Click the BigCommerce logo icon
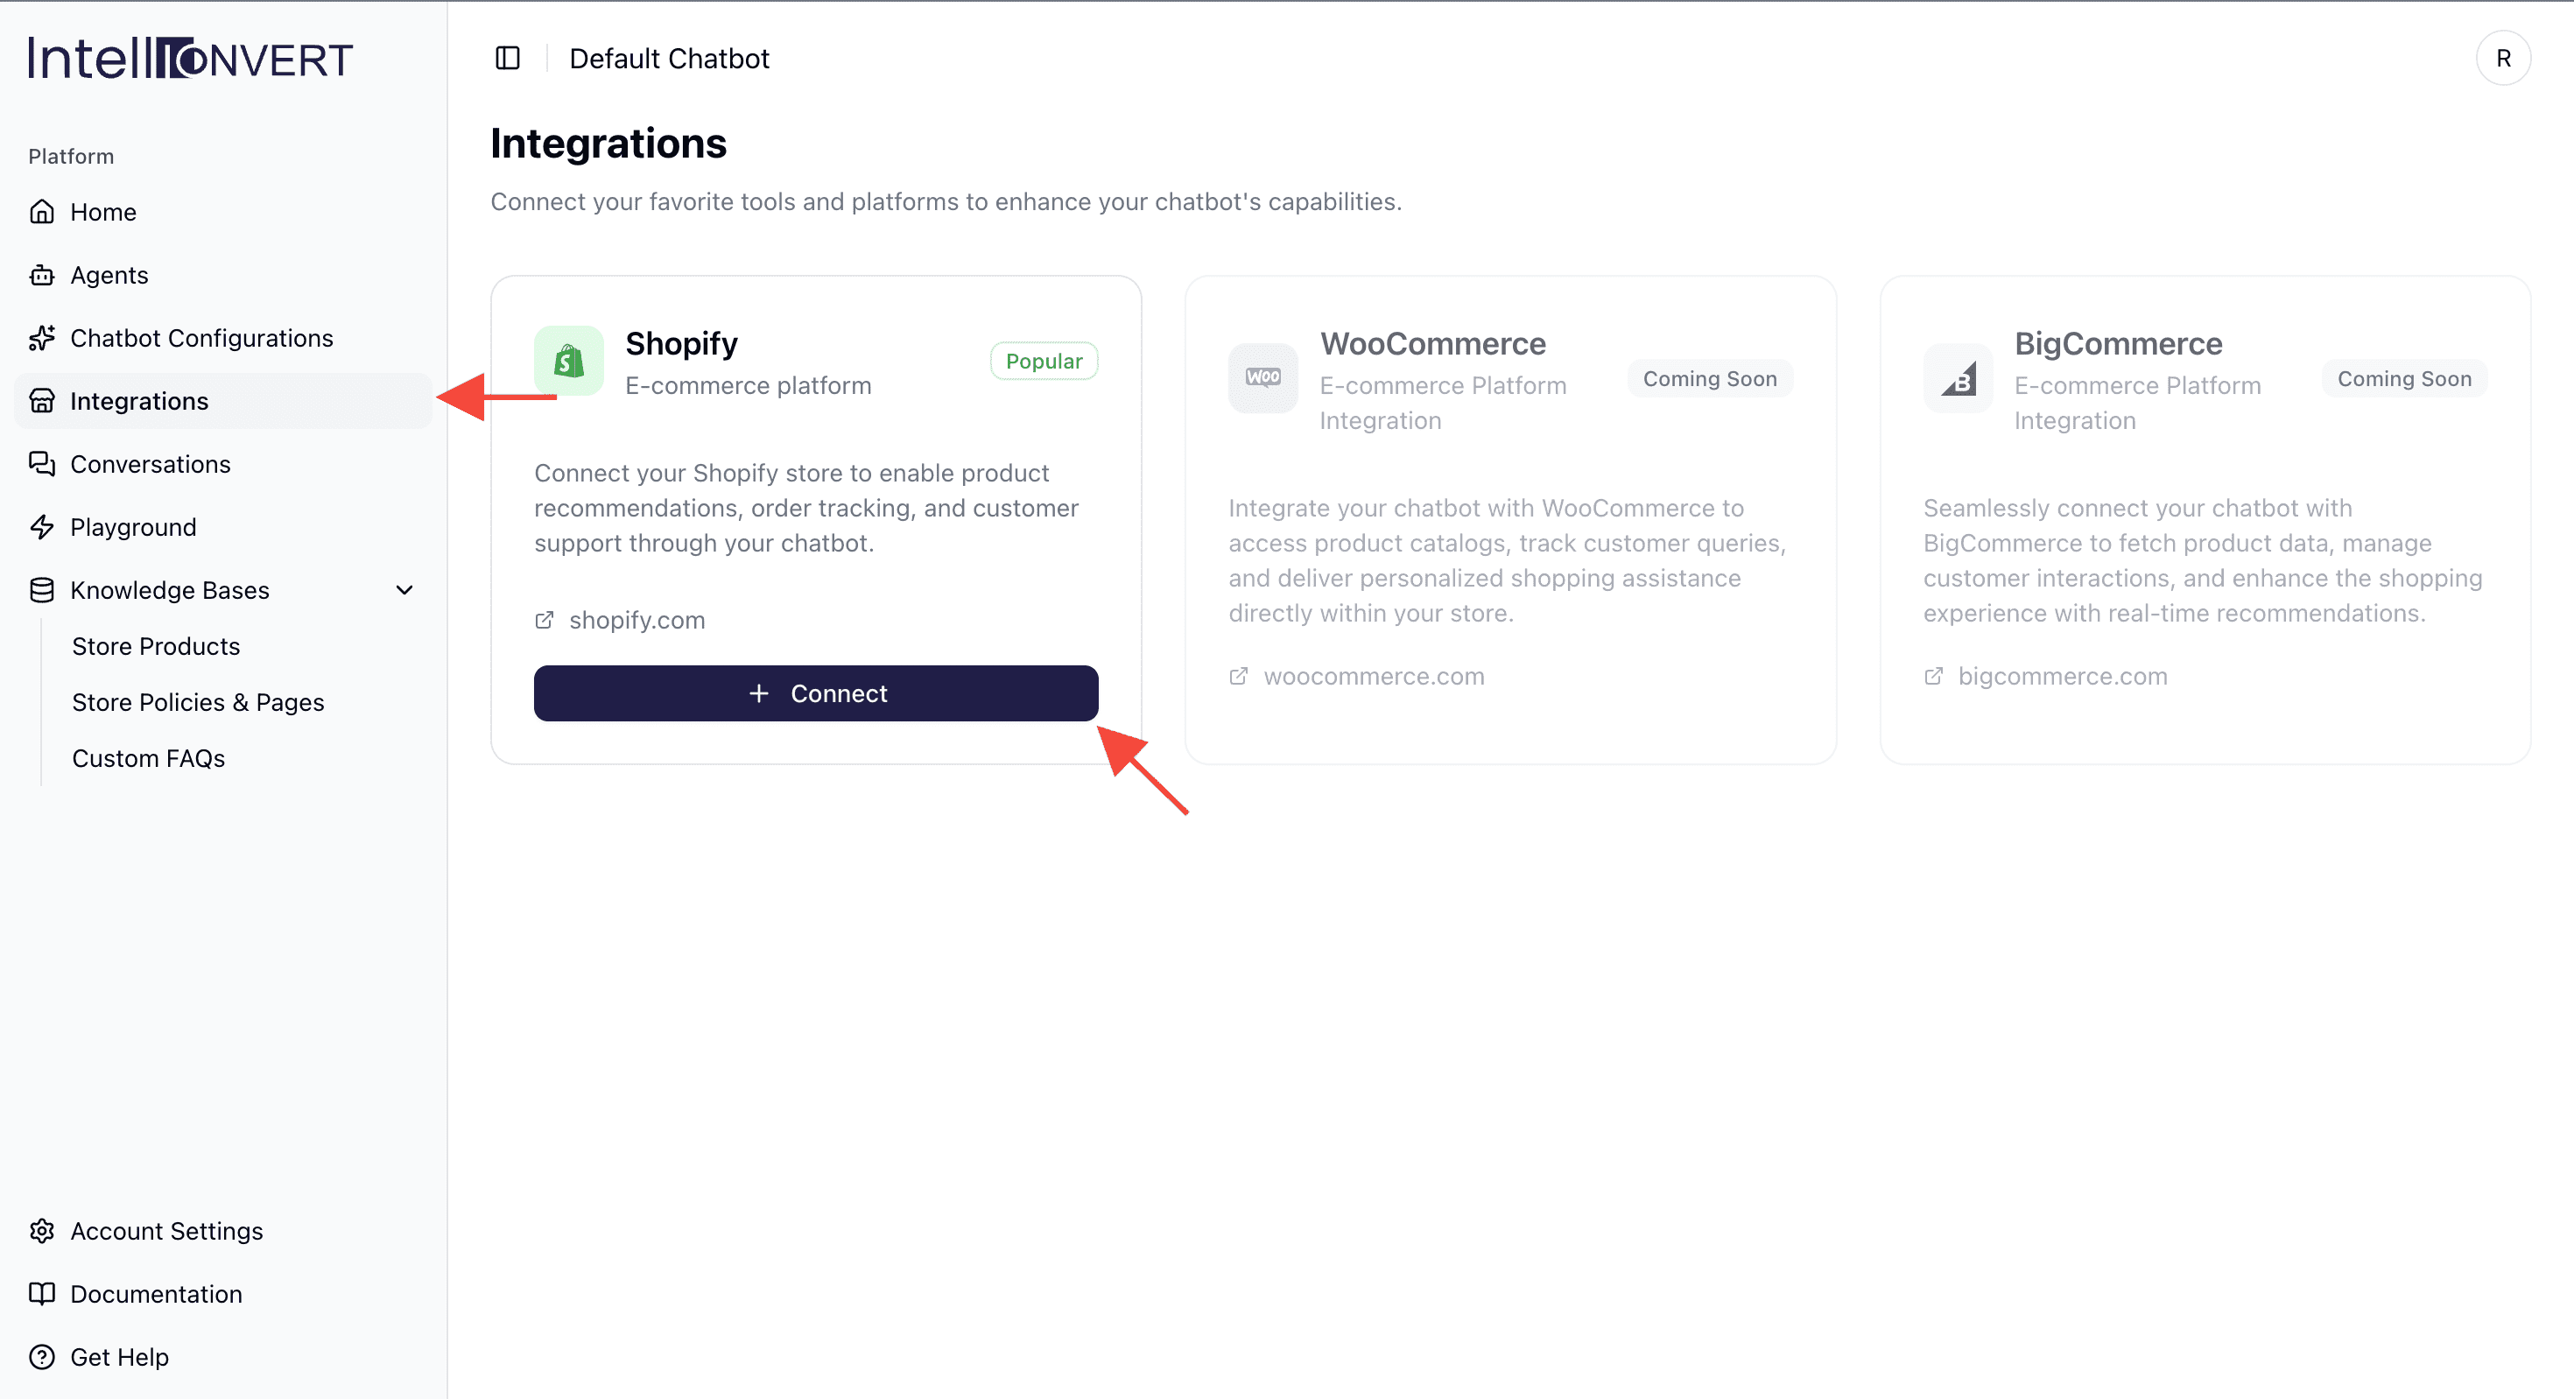 pos(1958,379)
